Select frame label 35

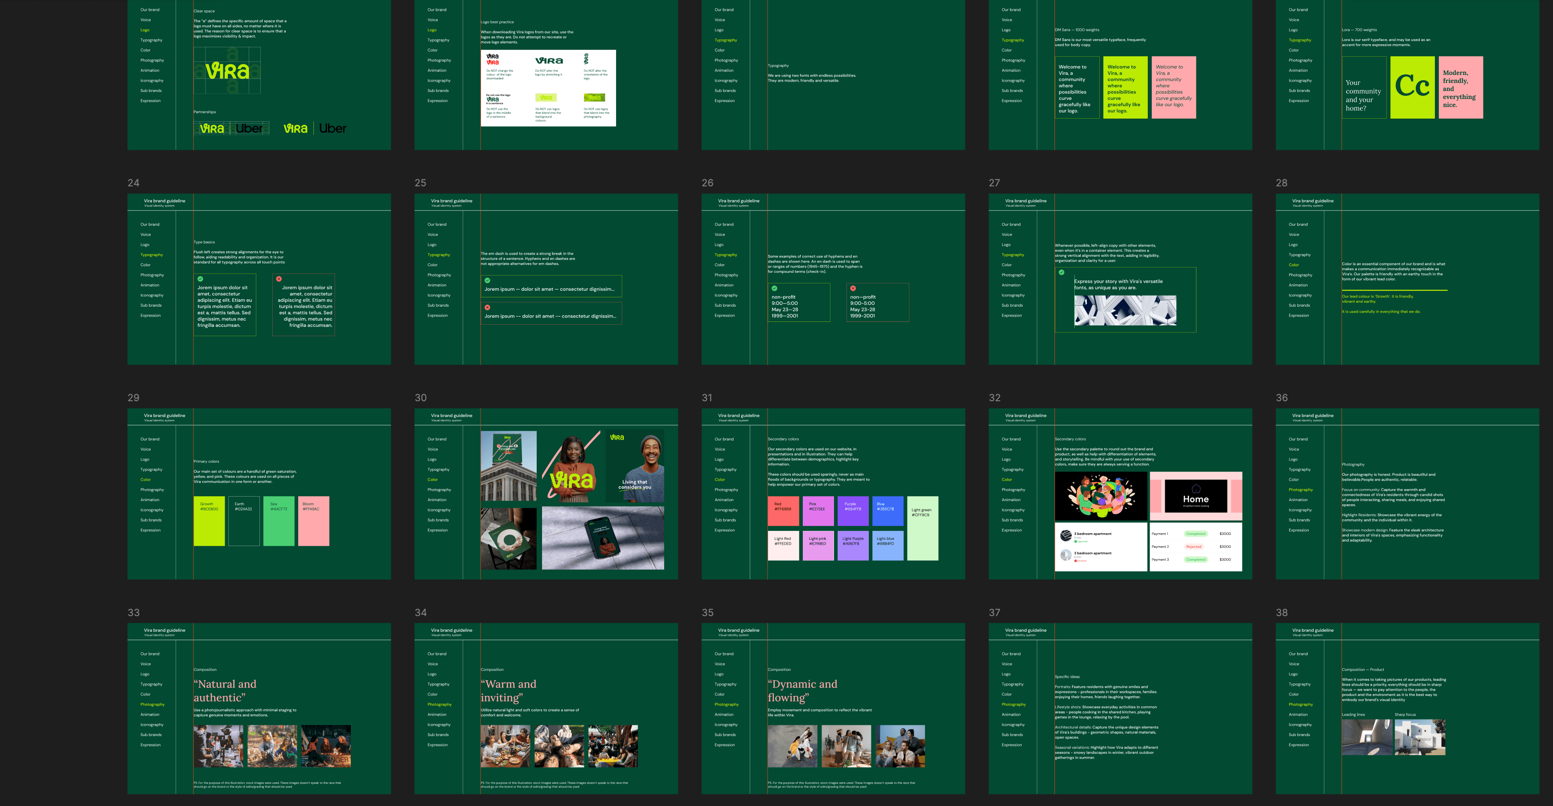click(x=707, y=613)
